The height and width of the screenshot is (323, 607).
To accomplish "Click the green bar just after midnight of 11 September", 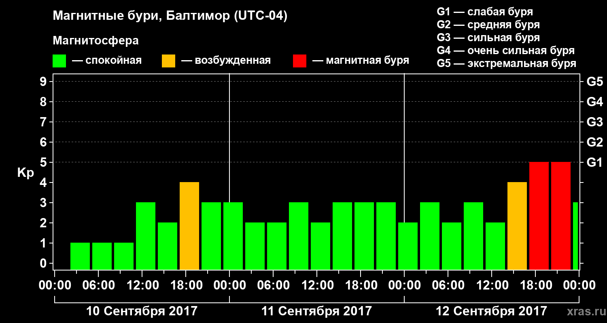I will (233, 236).
